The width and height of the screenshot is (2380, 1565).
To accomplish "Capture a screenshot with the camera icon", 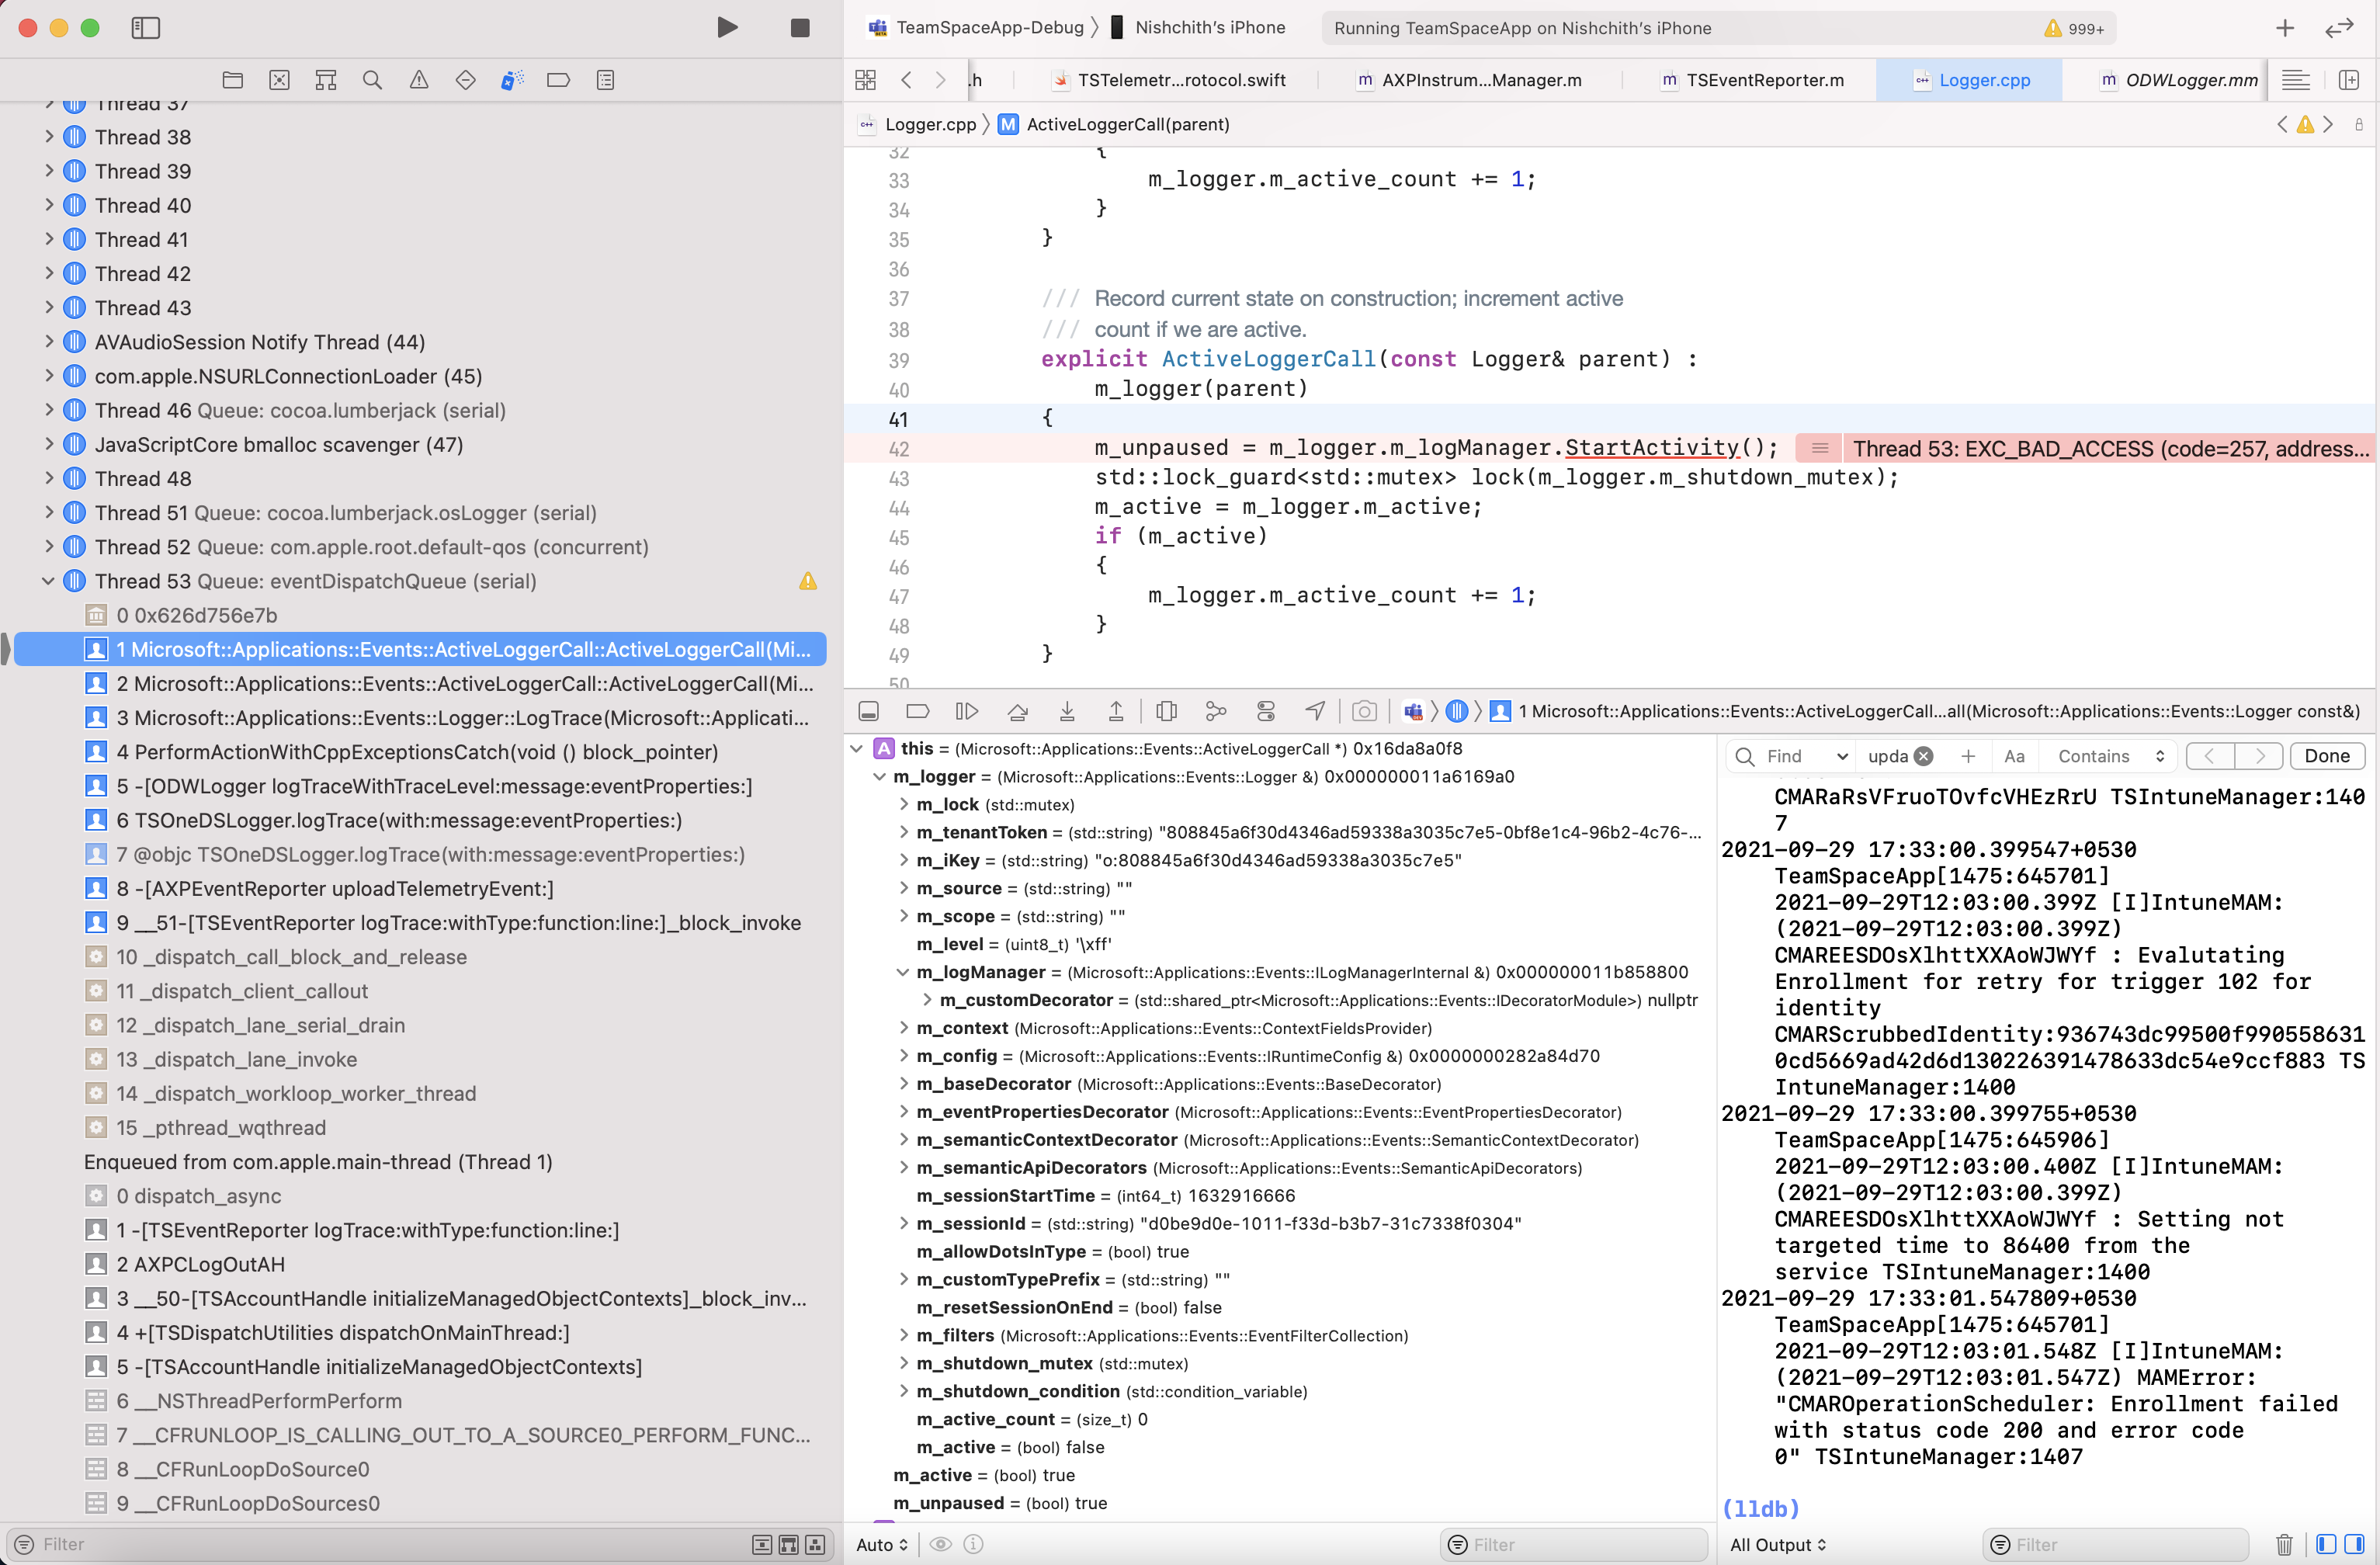I will coord(1364,711).
